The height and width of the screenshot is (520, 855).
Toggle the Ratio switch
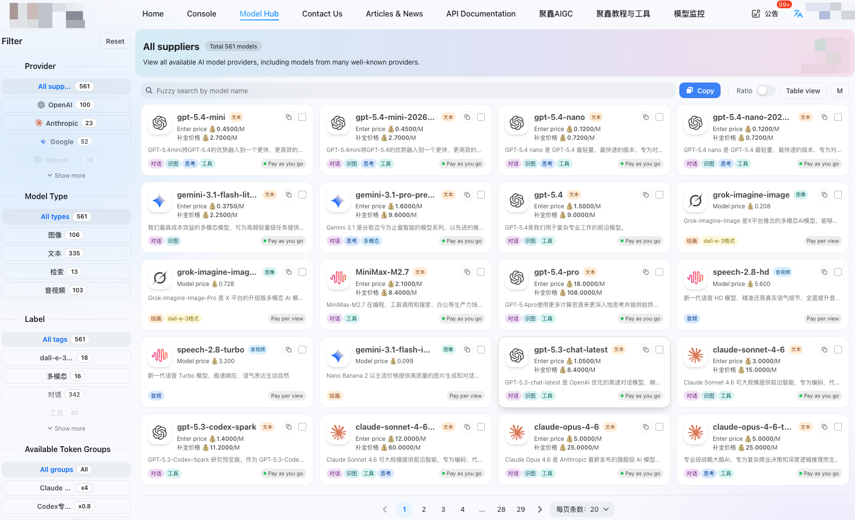tap(765, 90)
